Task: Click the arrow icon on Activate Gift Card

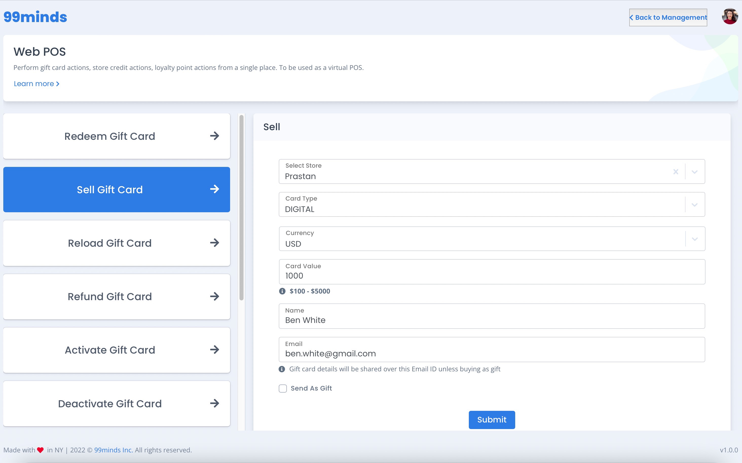Action: point(214,350)
